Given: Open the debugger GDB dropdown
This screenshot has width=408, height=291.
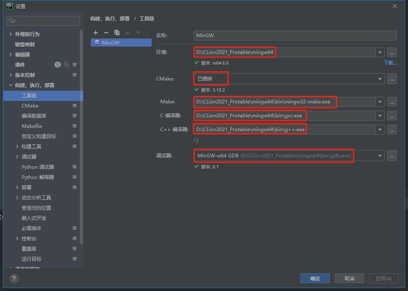Looking at the screenshot, I should pos(380,156).
